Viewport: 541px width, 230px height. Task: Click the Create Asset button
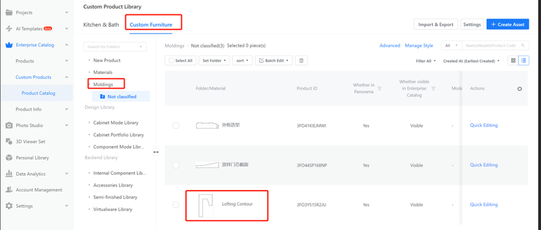508,25
